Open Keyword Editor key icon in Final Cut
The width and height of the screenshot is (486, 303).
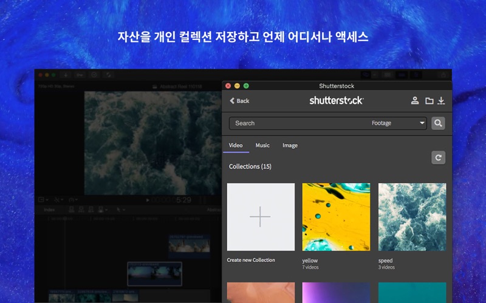pyautogui.click(x=80, y=75)
